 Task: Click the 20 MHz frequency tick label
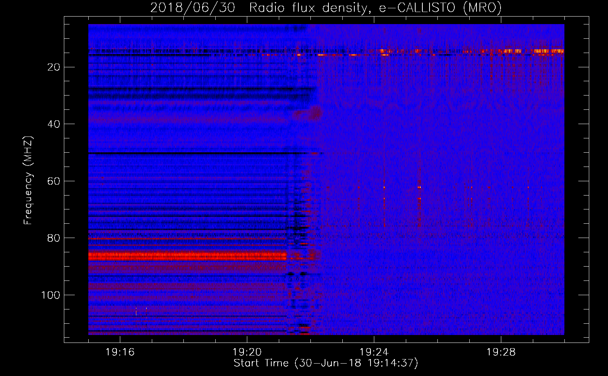point(54,67)
